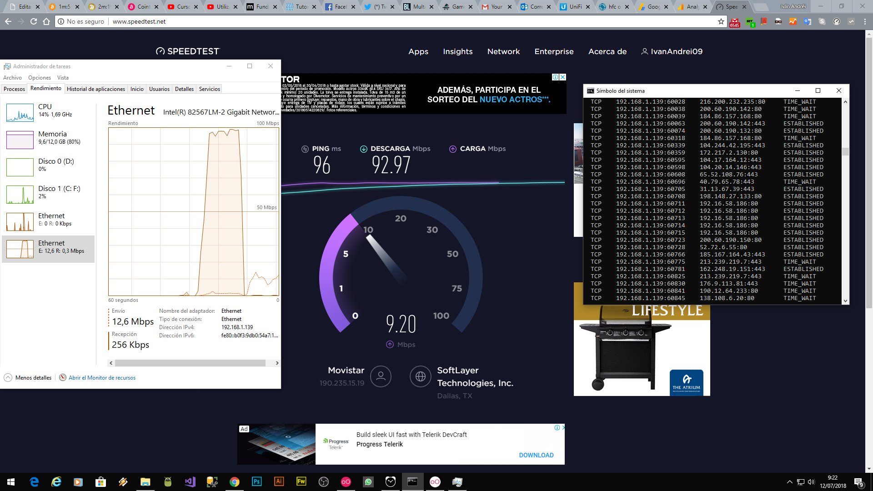
Task: Launch Microsoft Edge from the taskbar
Action: click(34, 482)
